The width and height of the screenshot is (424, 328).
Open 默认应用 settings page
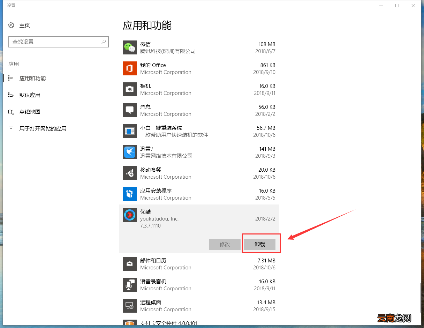(30, 95)
